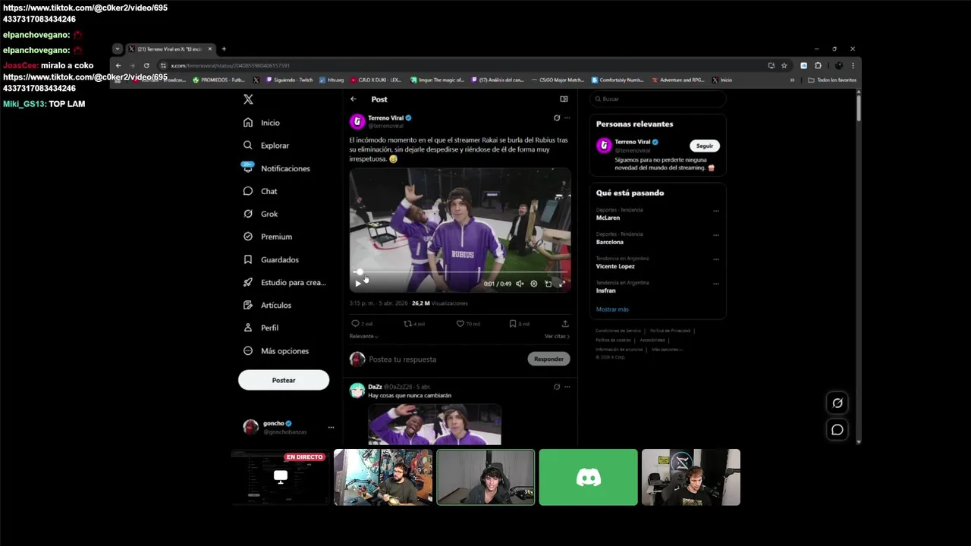Unmute the video volume
This screenshot has width=971, height=546.
click(x=520, y=284)
